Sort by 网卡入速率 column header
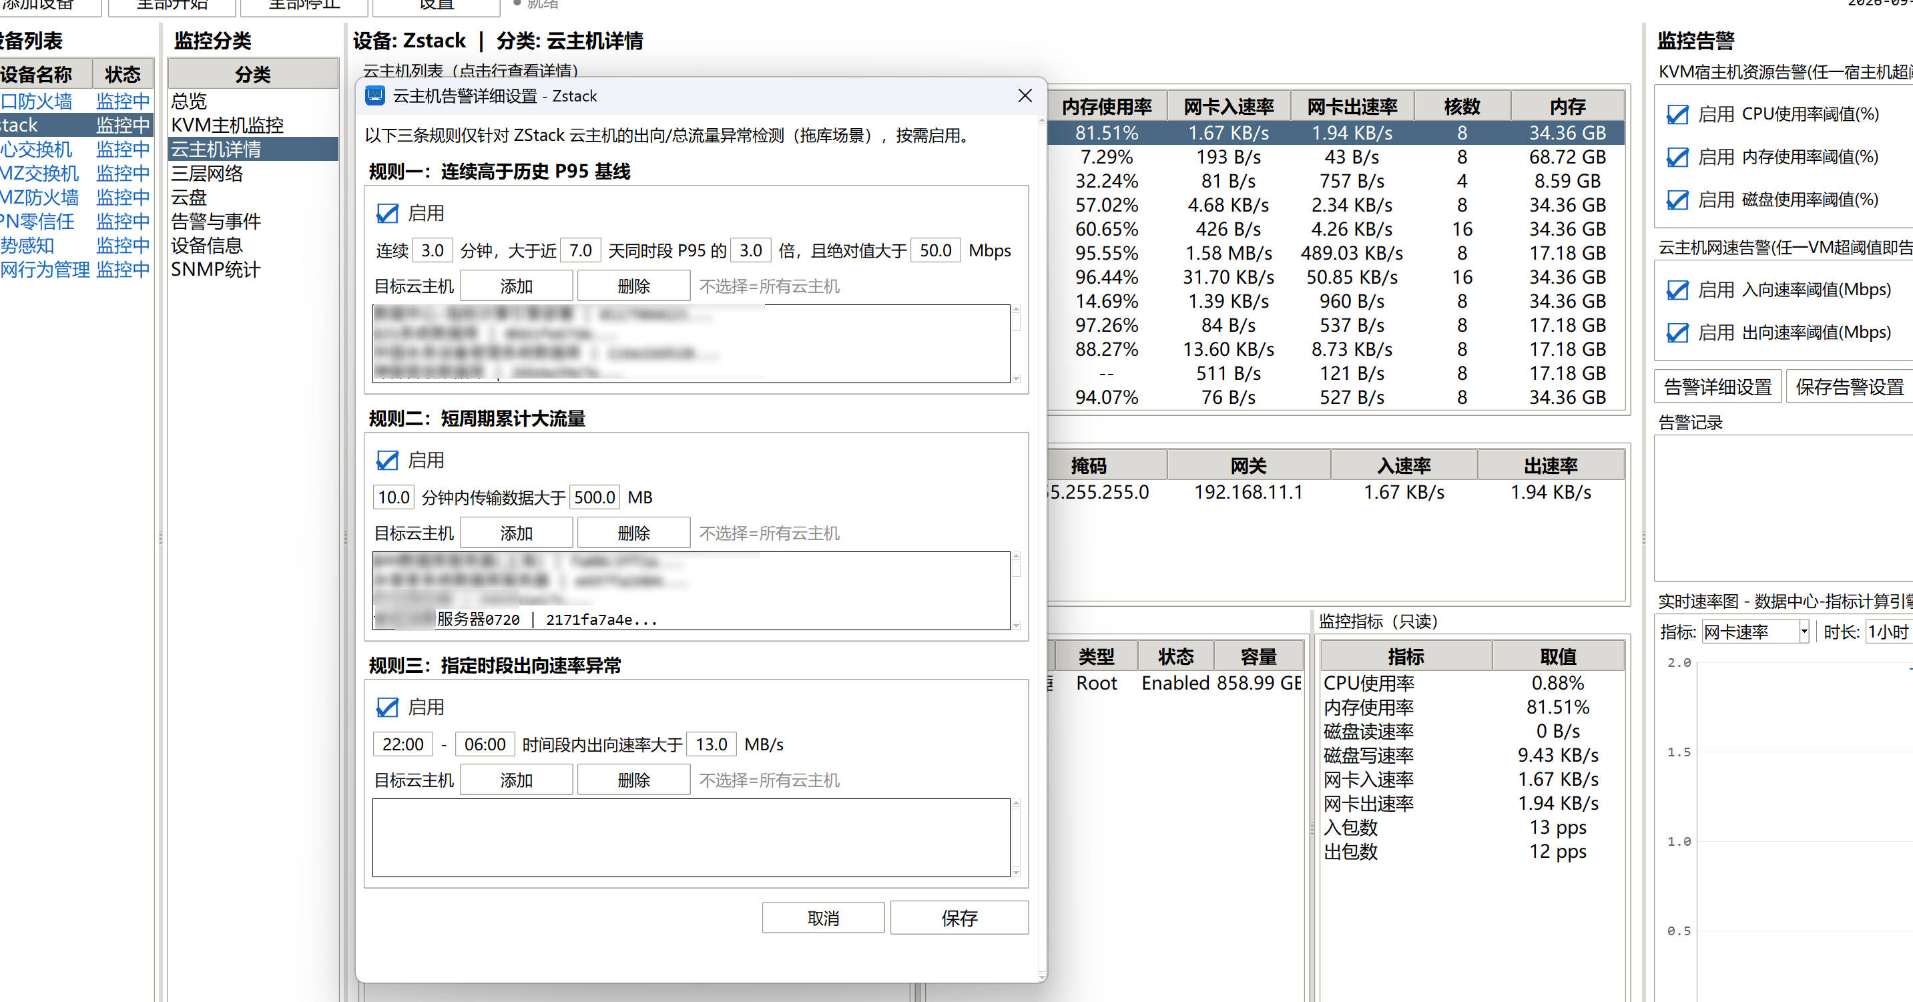The width and height of the screenshot is (1913, 1002). [1228, 106]
